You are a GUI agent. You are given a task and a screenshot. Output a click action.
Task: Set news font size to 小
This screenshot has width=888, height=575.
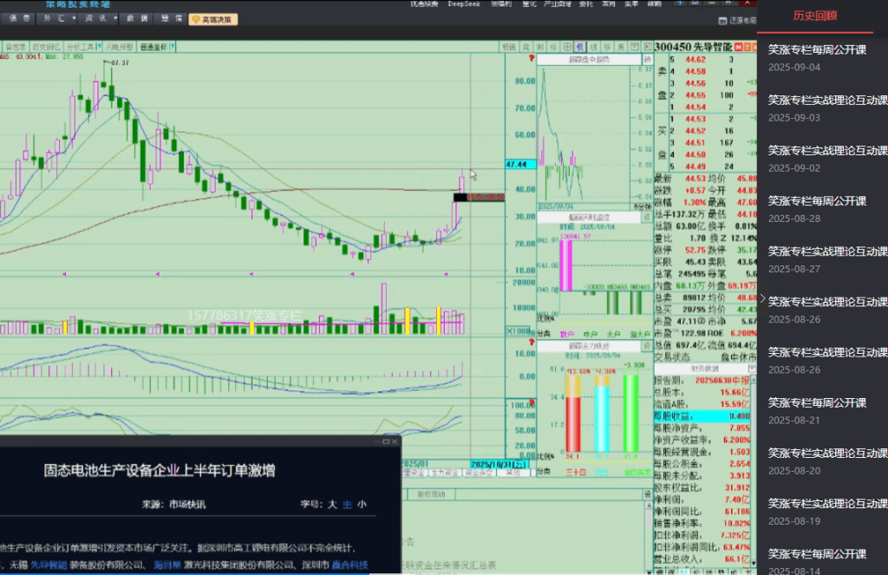pos(362,504)
